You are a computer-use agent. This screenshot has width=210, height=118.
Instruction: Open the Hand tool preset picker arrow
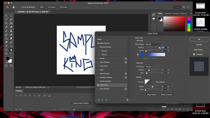(x=17, y=7)
